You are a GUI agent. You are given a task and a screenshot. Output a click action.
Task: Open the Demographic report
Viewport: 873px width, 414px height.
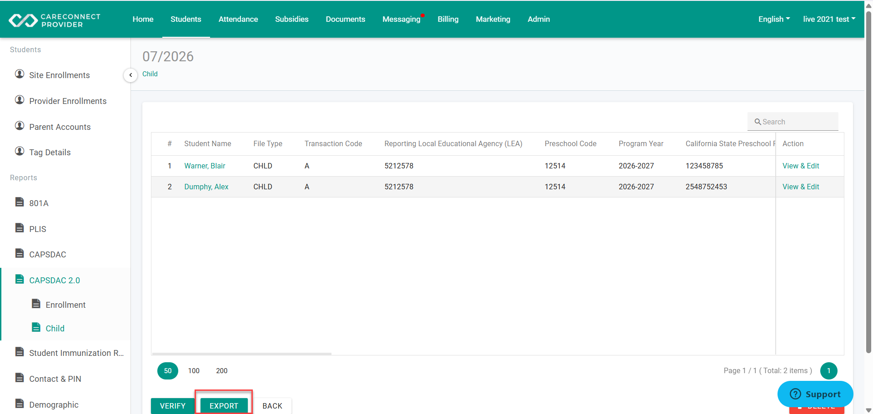pyautogui.click(x=54, y=405)
